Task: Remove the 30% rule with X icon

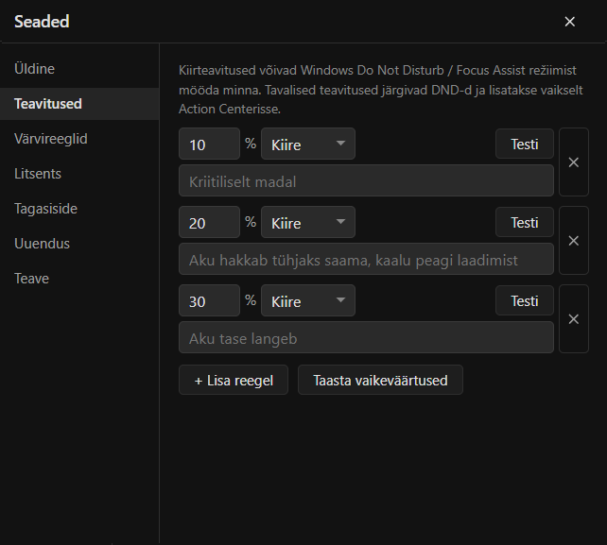Action: (574, 319)
